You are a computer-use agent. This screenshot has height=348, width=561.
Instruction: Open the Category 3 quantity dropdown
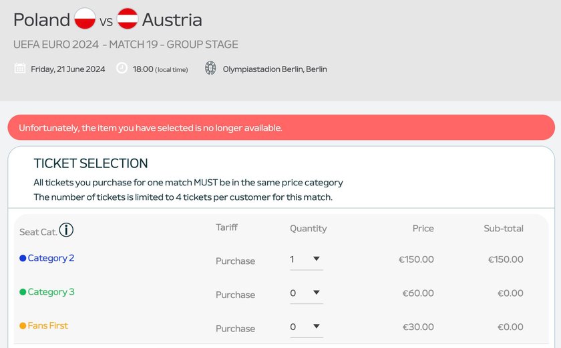(x=307, y=293)
